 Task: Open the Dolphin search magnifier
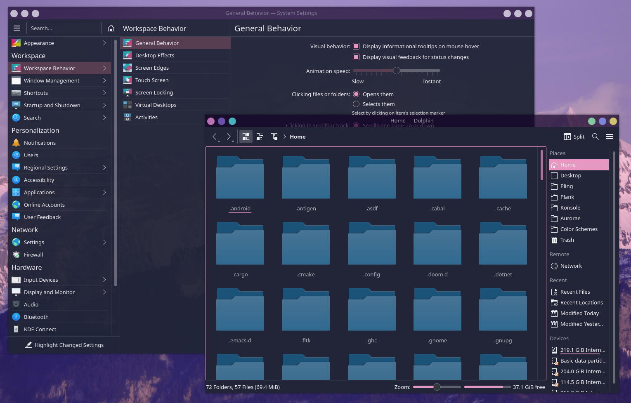tap(596, 137)
